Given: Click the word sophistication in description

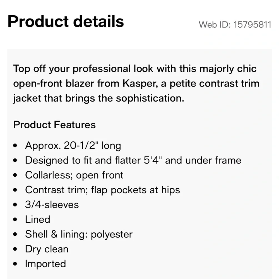Looking at the screenshot, I should pyautogui.click(x=150, y=98).
